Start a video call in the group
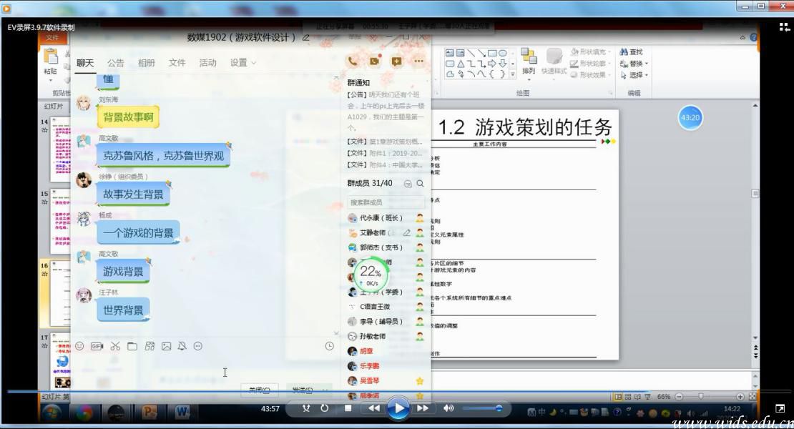This screenshot has width=794, height=429. [x=374, y=61]
